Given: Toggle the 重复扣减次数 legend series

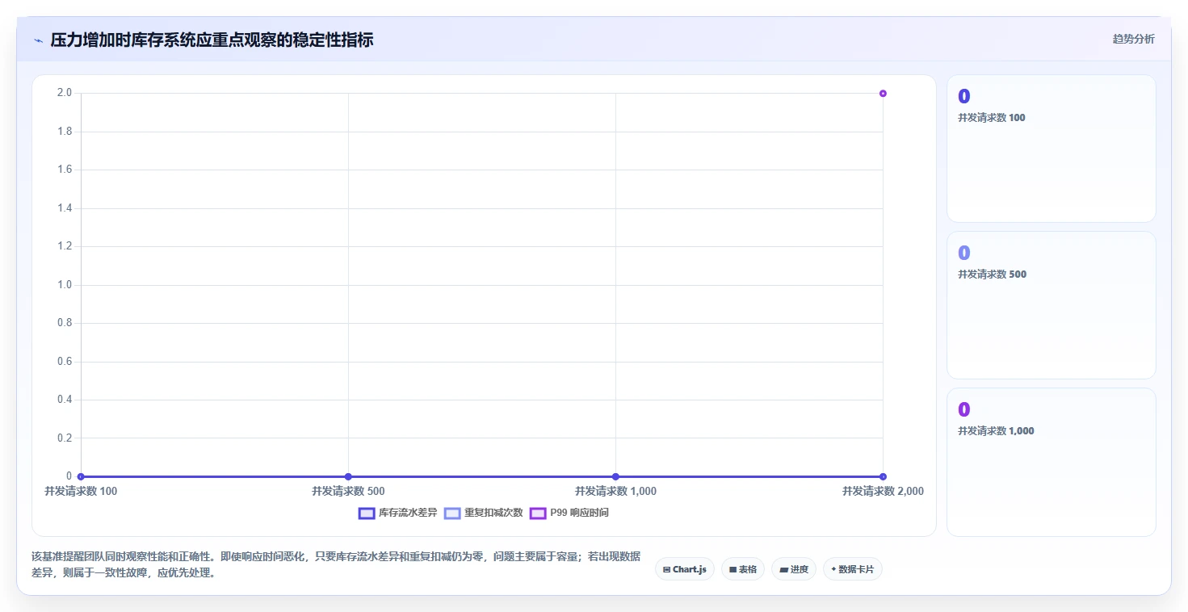Looking at the screenshot, I should [x=484, y=513].
